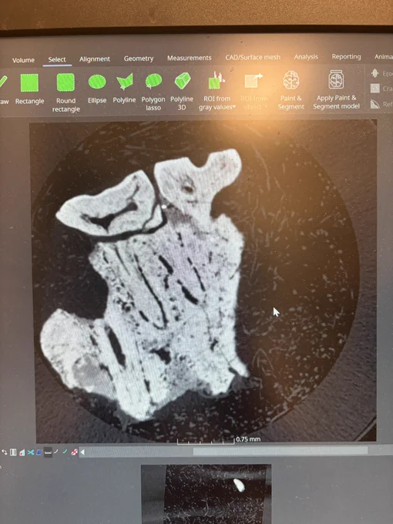Toggle the scale bar icon below viewer
This screenshot has height=524, width=393.
point(48,452)
